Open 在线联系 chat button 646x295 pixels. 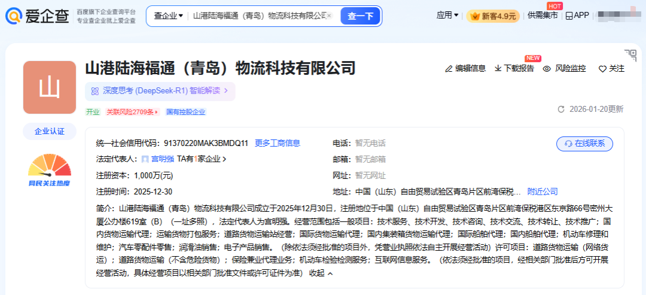point(584,144)
